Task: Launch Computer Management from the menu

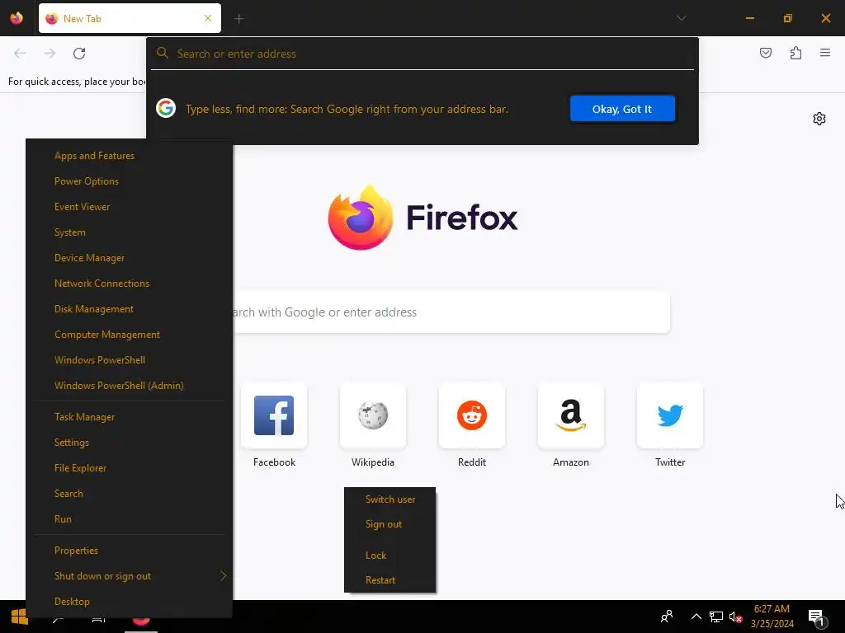Action: pyautogui.click(x=107, y=335)
